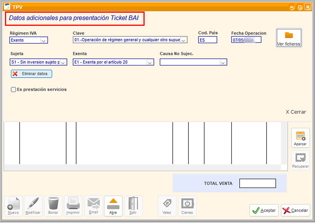Click the Aparcar calendar icon

point(300,138)
